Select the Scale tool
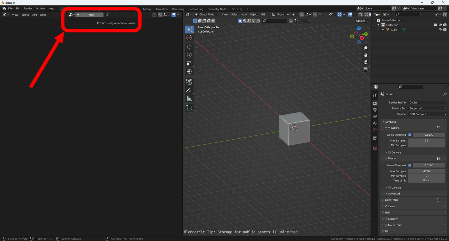 tap(189, 63)
